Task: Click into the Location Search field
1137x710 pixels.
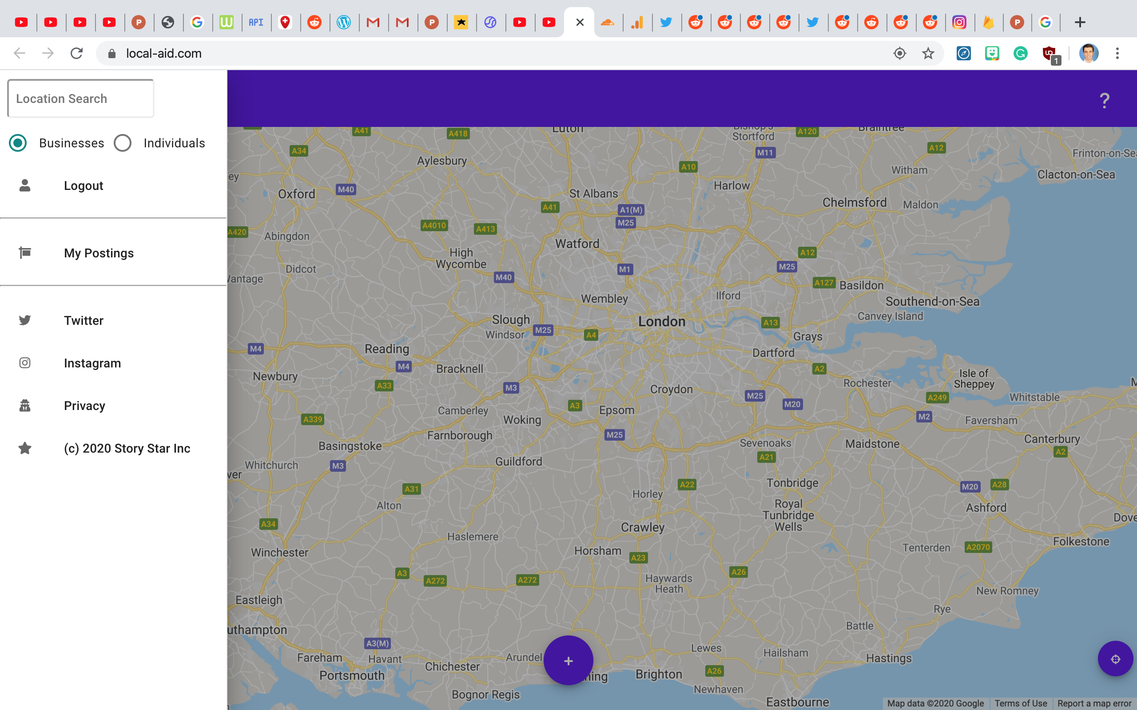Action: [x=81, y=99]
